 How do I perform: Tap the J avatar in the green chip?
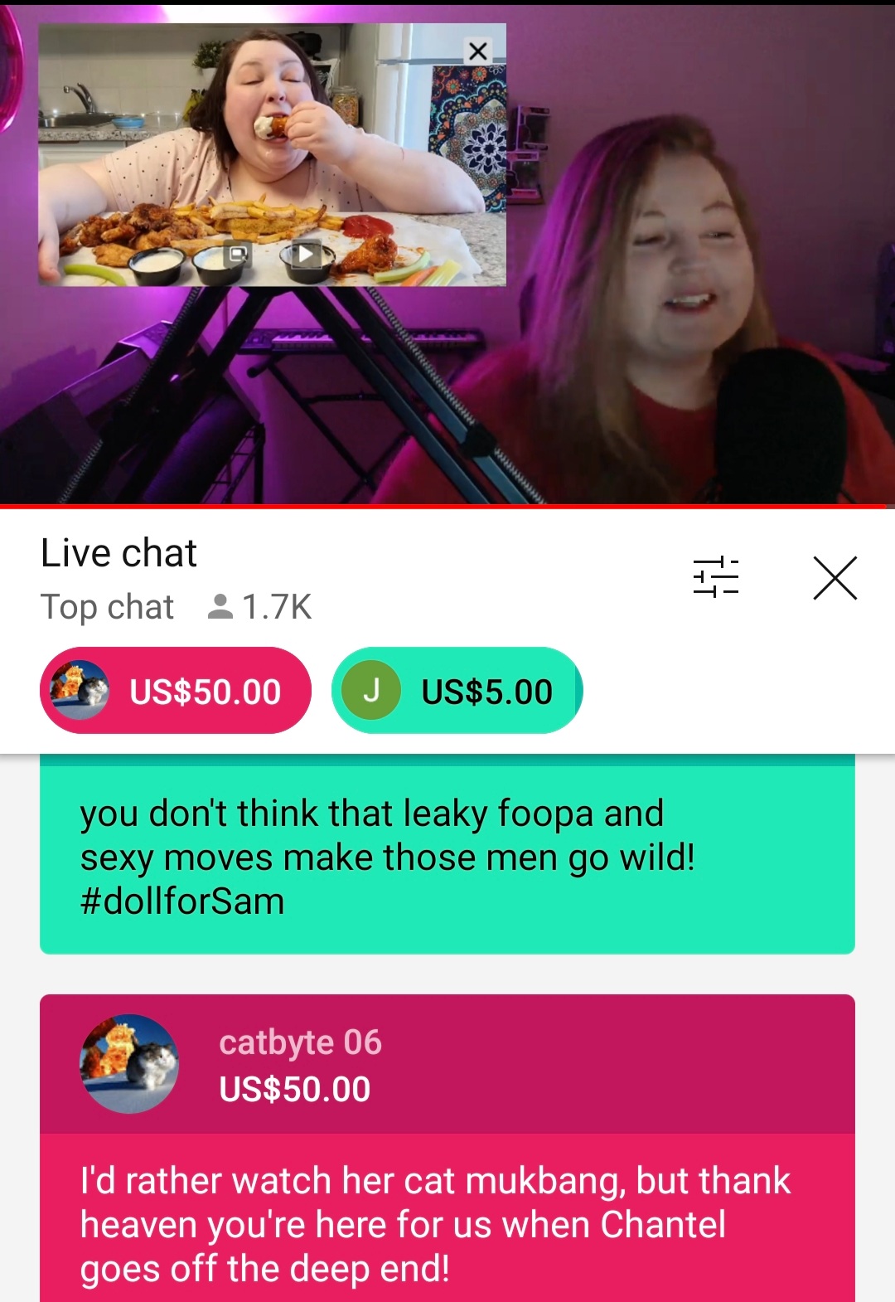point(371,690)
